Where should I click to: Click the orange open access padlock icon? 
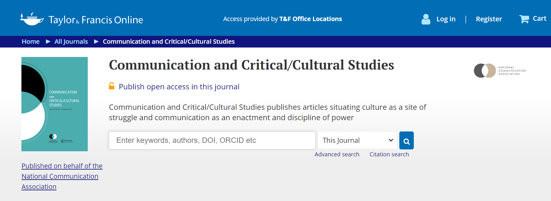click(112, 86)
